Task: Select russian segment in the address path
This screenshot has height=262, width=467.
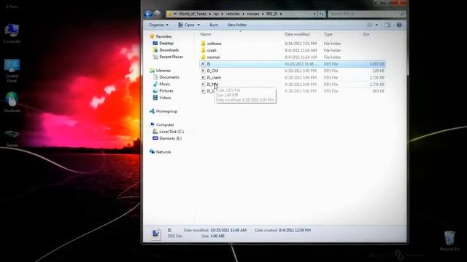Action: tap(253, 14)
